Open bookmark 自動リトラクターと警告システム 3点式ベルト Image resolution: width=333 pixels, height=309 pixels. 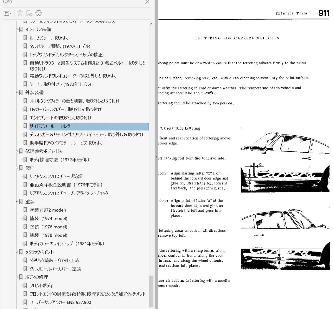click(88, 66)
